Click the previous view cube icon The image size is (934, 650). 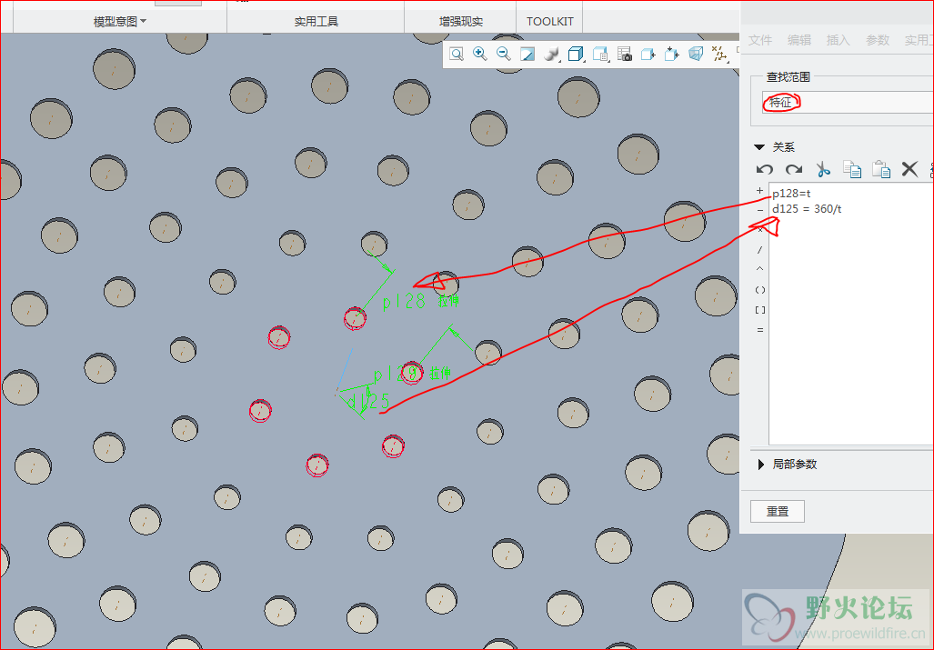pyautogui.click(x=648, y=55)
